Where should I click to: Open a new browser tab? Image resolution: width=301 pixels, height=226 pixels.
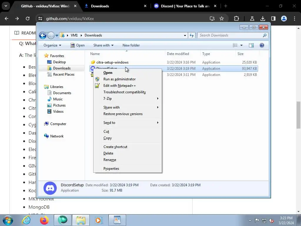pyautogui.click(x=225, y=6)
